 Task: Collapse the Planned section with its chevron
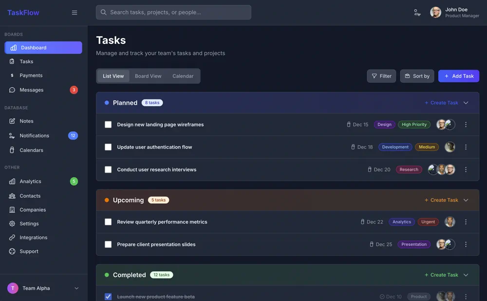[x=466, y=103]
